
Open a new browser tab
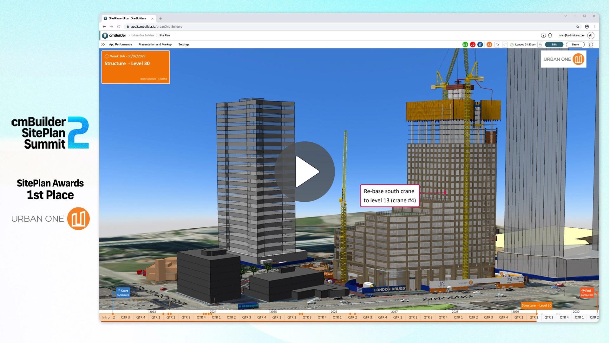click(160, 18)
